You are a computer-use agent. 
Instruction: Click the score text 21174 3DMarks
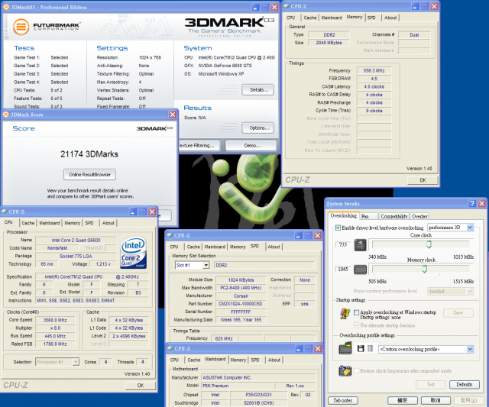pyautogui.click(x=89, y=154)
